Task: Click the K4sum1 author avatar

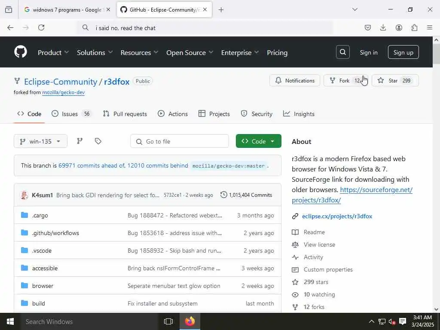Action: pyautogui.click(x=24, y=195)
